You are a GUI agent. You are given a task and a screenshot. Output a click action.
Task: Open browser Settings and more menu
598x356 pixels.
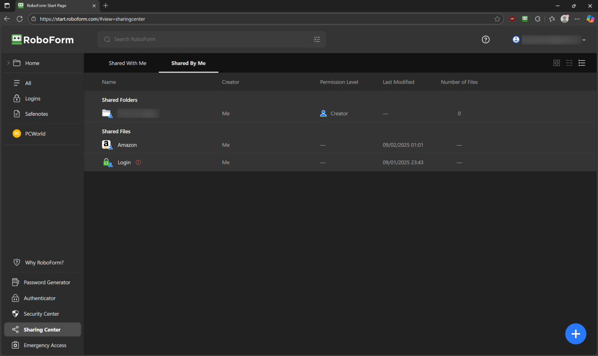(577, 19)
